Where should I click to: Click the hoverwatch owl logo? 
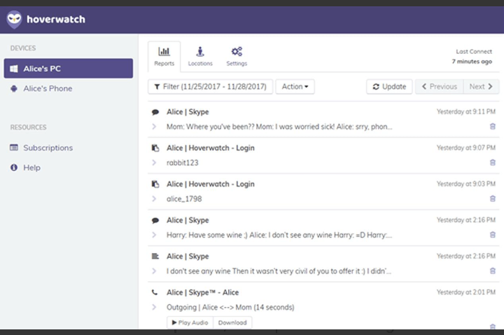point(14,19)
